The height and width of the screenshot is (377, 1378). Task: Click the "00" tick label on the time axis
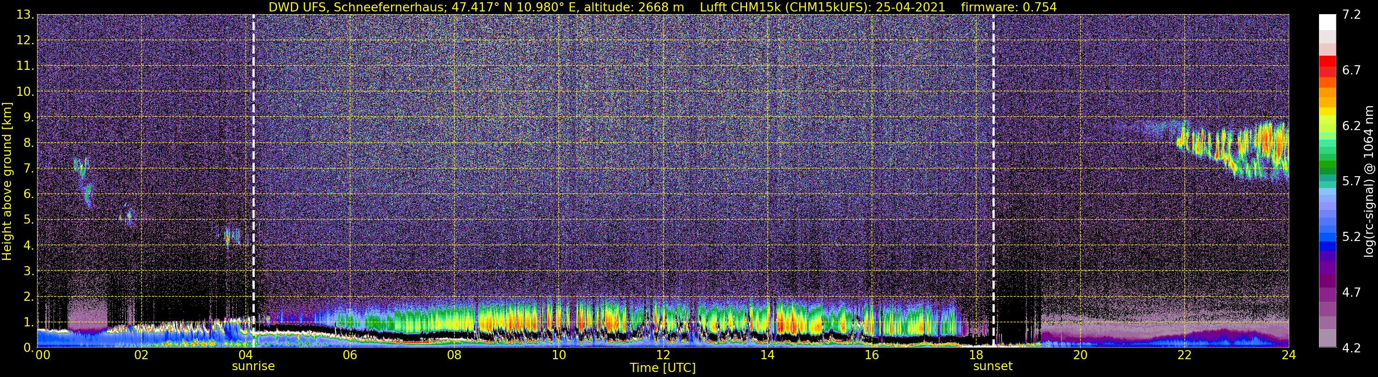click(x=42, y=355)
